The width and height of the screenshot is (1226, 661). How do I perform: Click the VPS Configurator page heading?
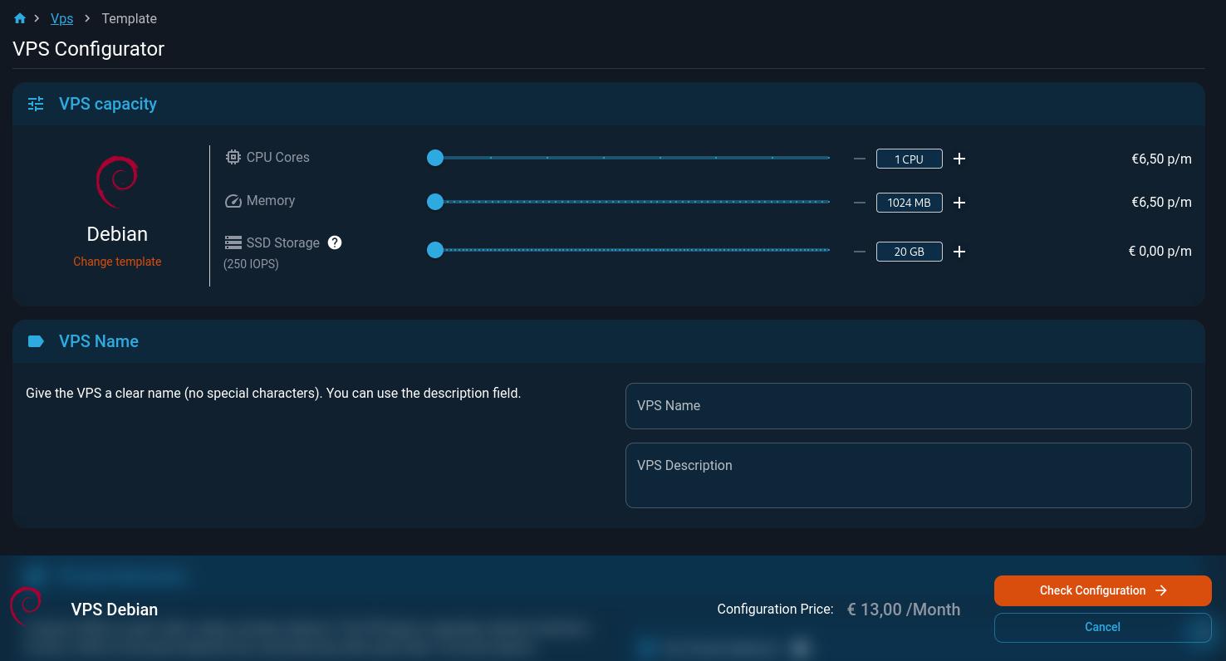click(89, 49)
